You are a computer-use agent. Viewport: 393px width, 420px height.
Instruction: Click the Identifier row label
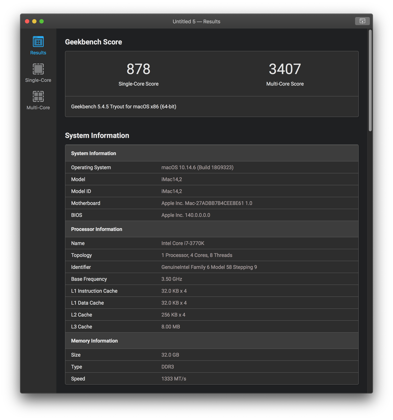click(x=81, y=267)
